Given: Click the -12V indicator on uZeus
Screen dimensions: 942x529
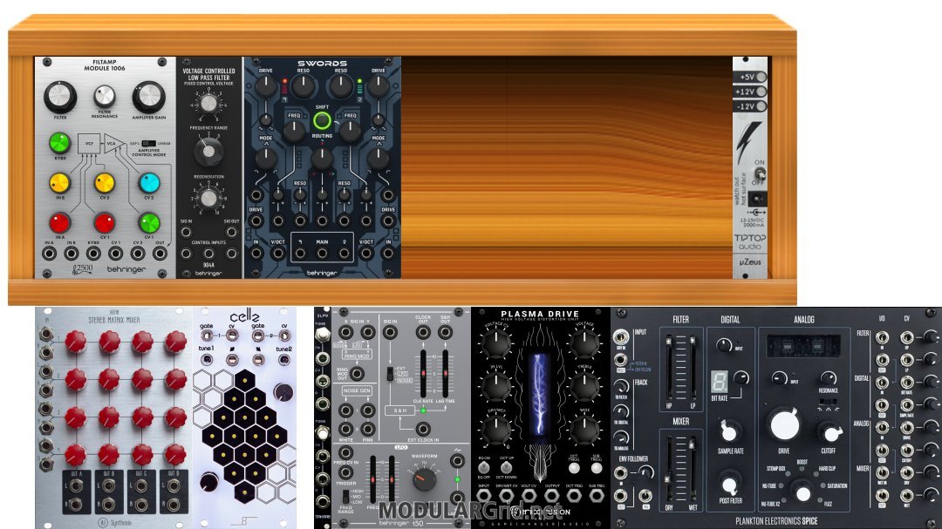Looking at the screenshot, I should click(761, 106).
